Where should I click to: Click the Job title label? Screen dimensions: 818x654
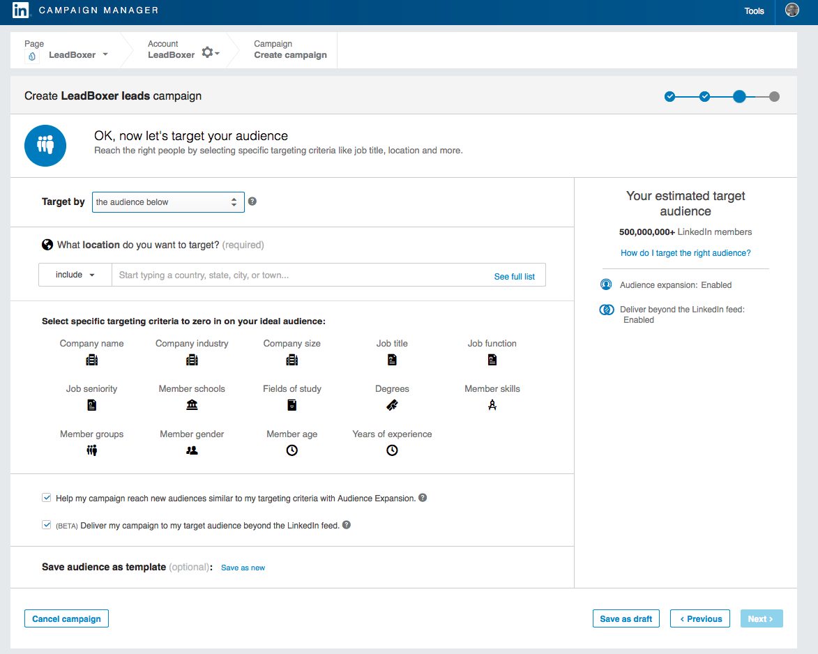[x=393, y=343]
